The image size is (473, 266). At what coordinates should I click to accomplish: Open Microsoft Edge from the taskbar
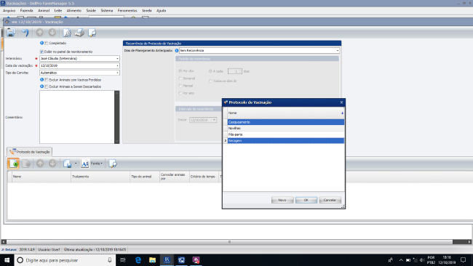pyautogui.click(x=138, y=260)
